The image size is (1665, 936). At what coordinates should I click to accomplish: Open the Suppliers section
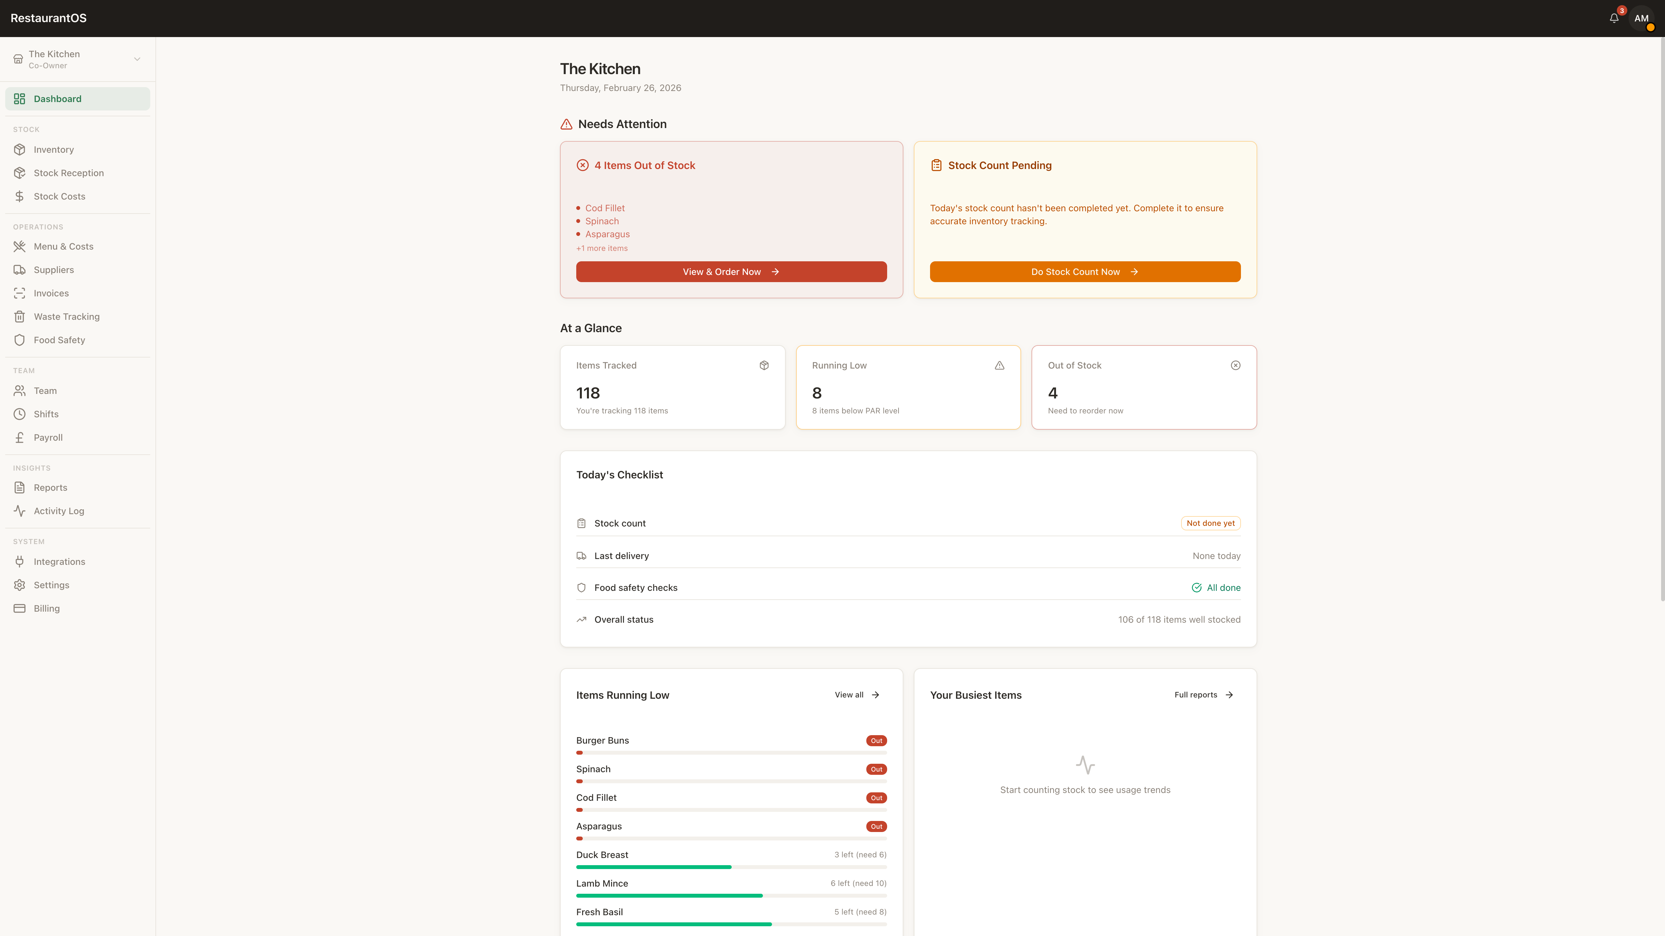78,270
